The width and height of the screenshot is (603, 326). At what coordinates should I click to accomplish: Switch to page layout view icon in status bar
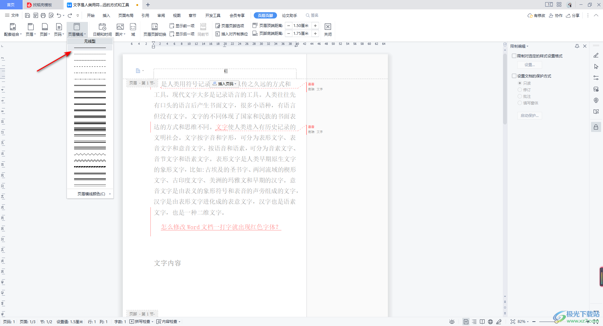466,322
